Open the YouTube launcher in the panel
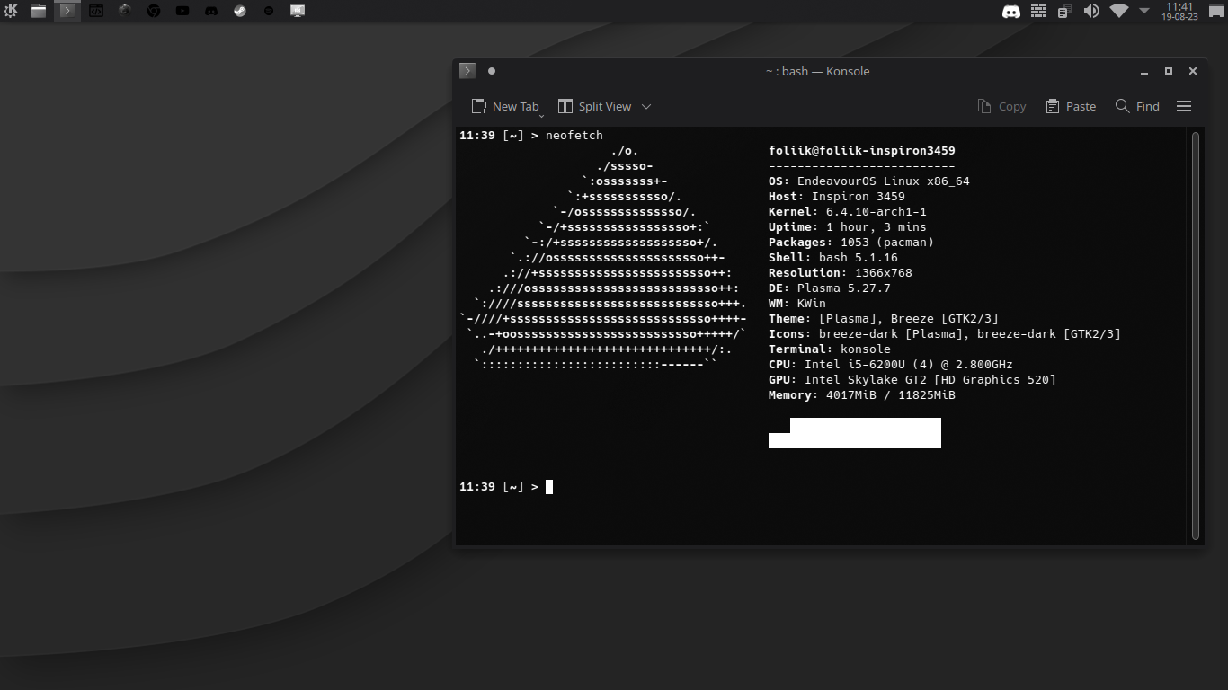The width and height of the screenshot is (1228, 690). tap(182, 11)
